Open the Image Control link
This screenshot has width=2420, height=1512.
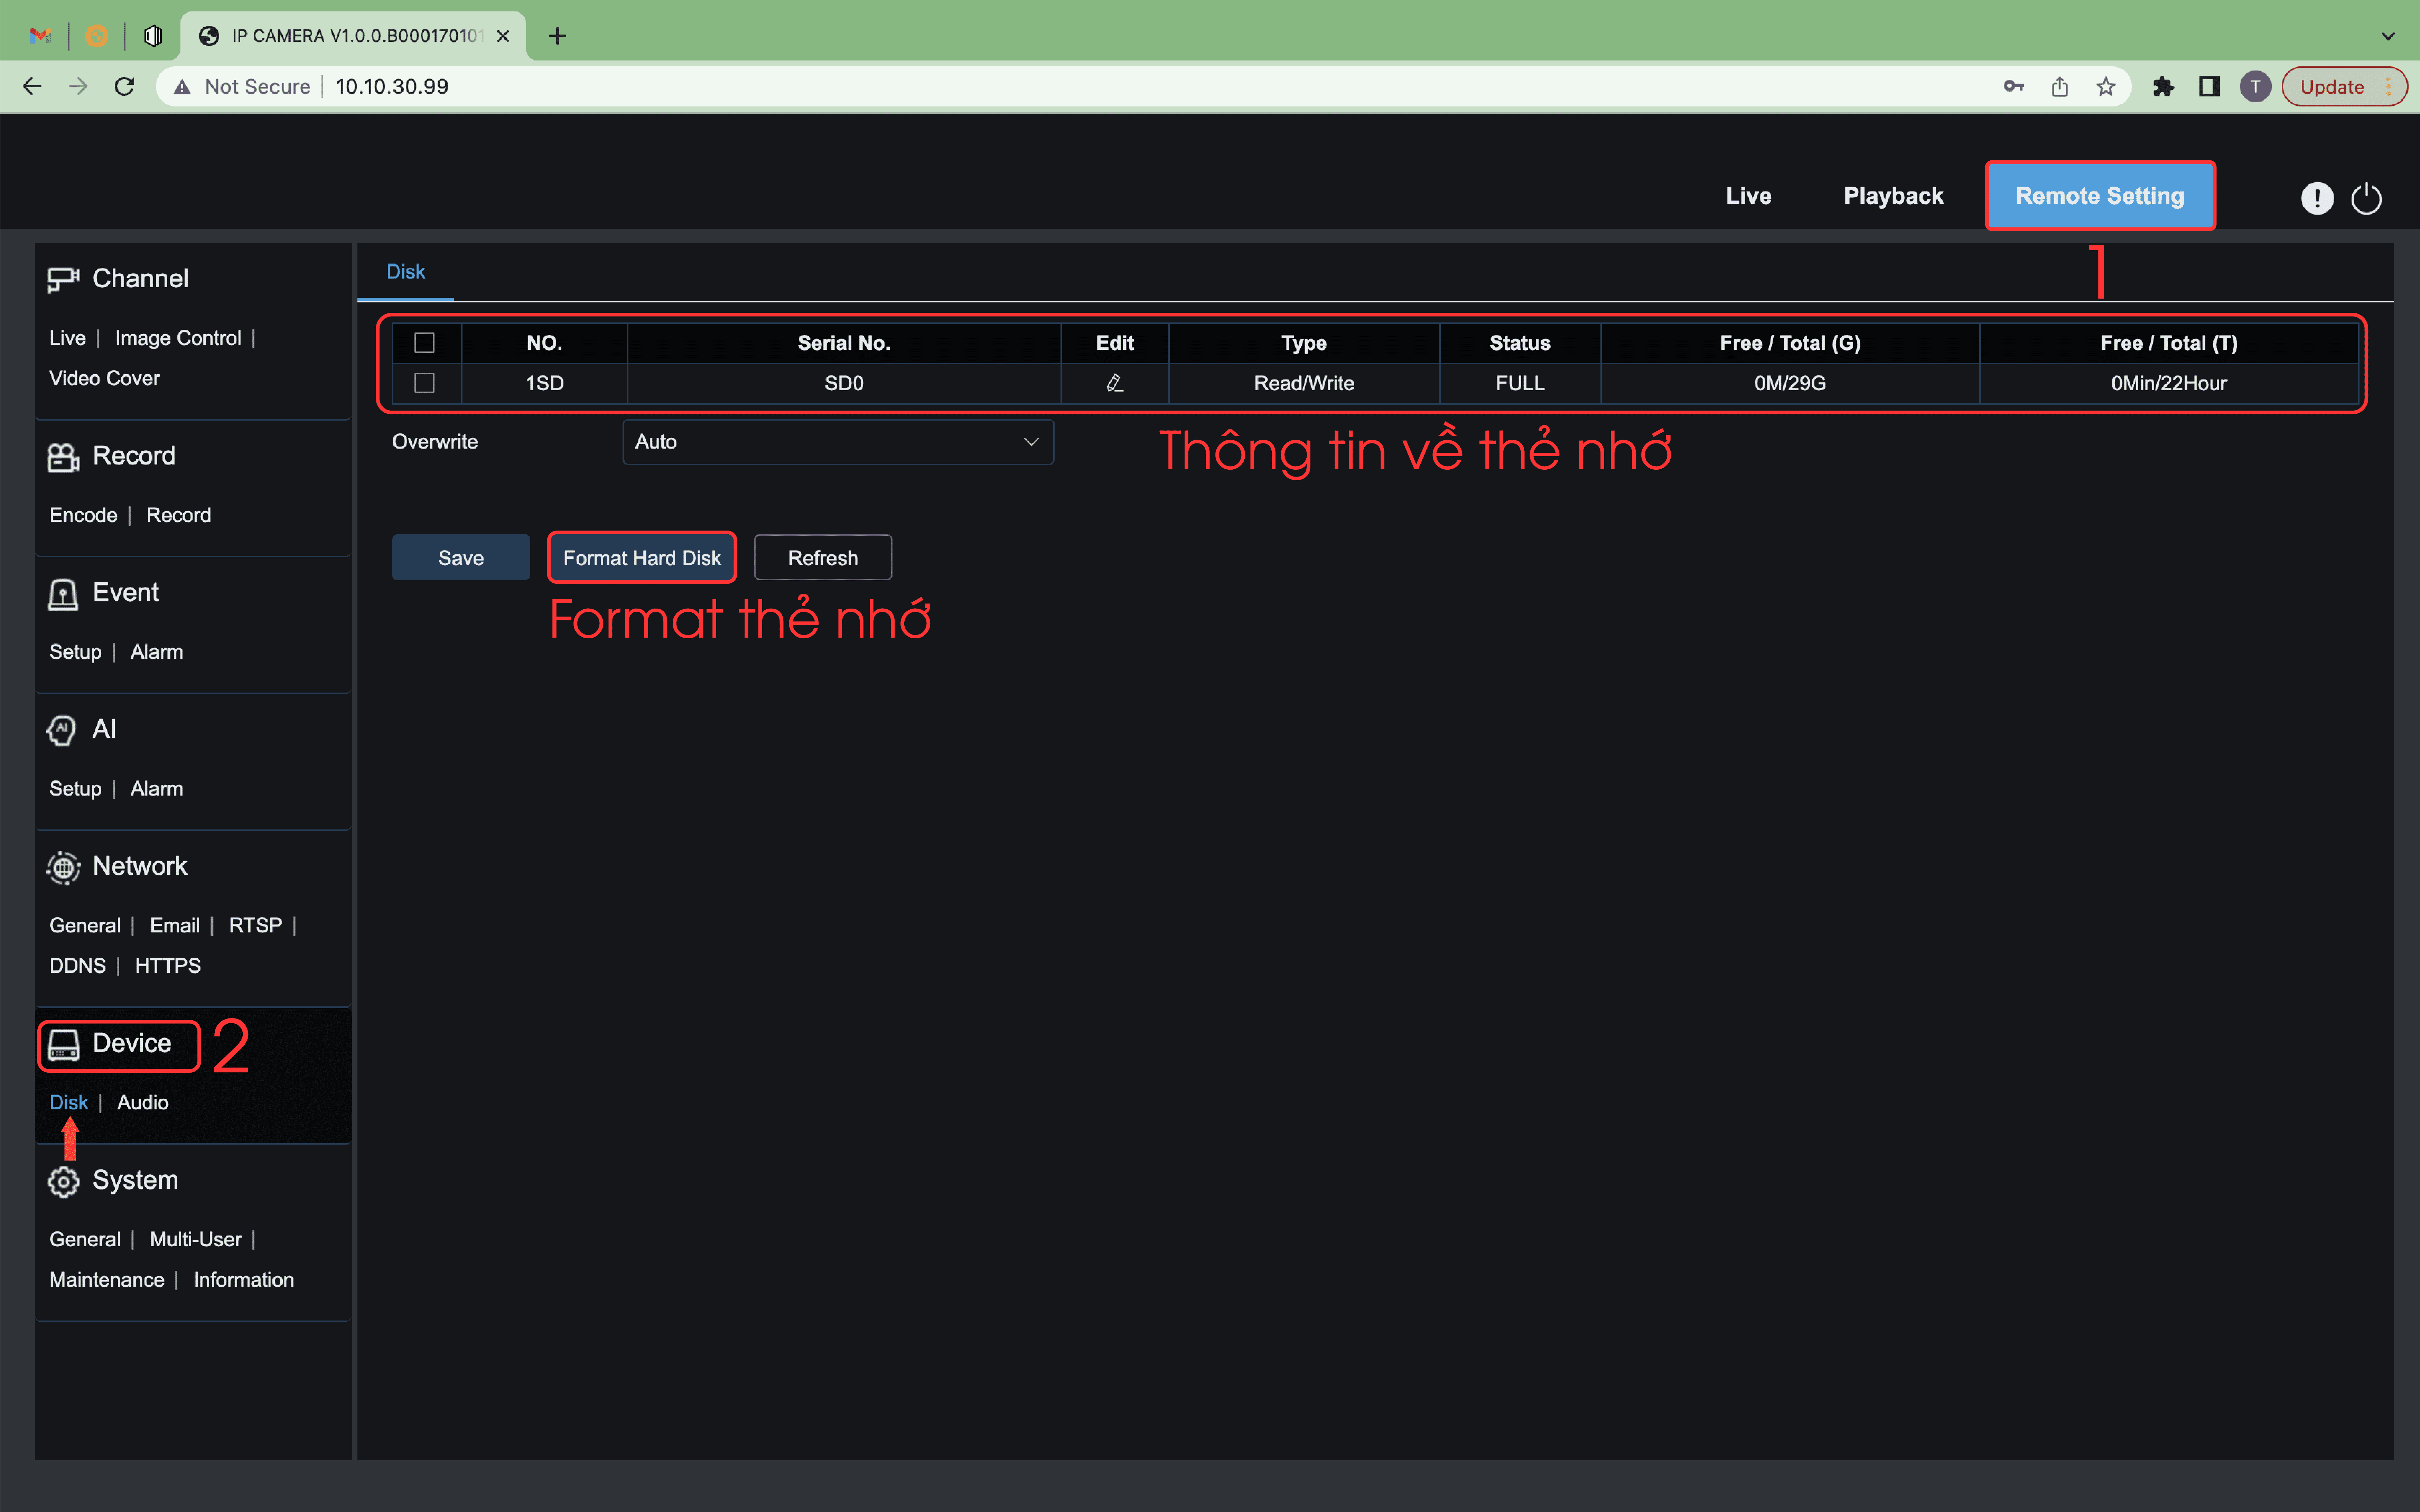click(178, 338)
